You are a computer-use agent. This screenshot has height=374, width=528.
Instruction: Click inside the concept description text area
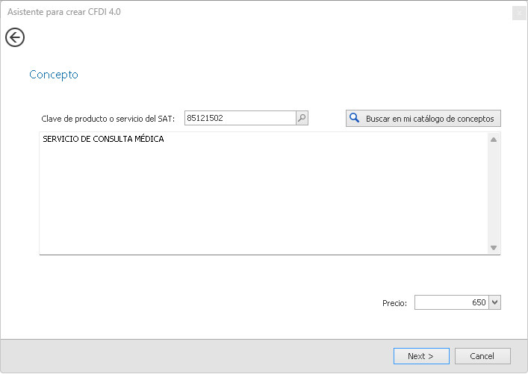261,194
